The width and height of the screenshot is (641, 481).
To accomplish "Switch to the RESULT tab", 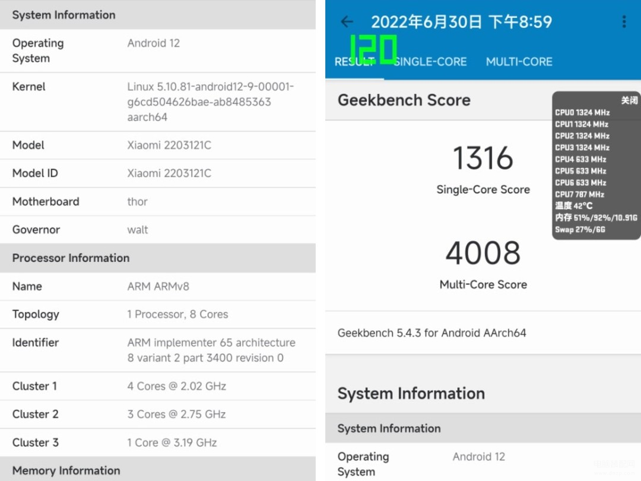I will [354, 62].
